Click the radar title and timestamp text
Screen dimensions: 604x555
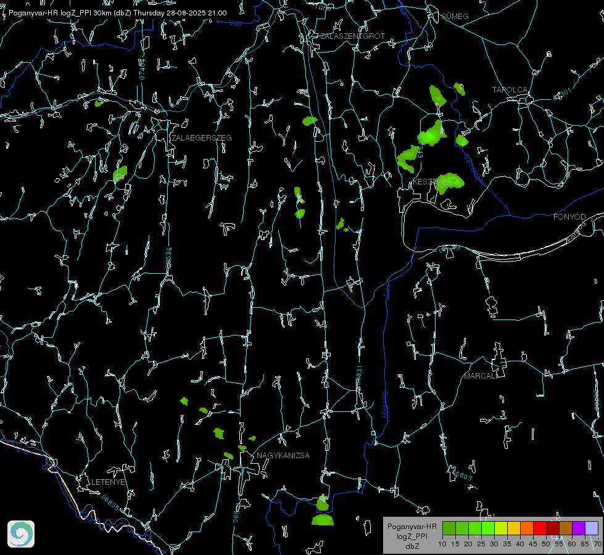[x=117, y=13]
